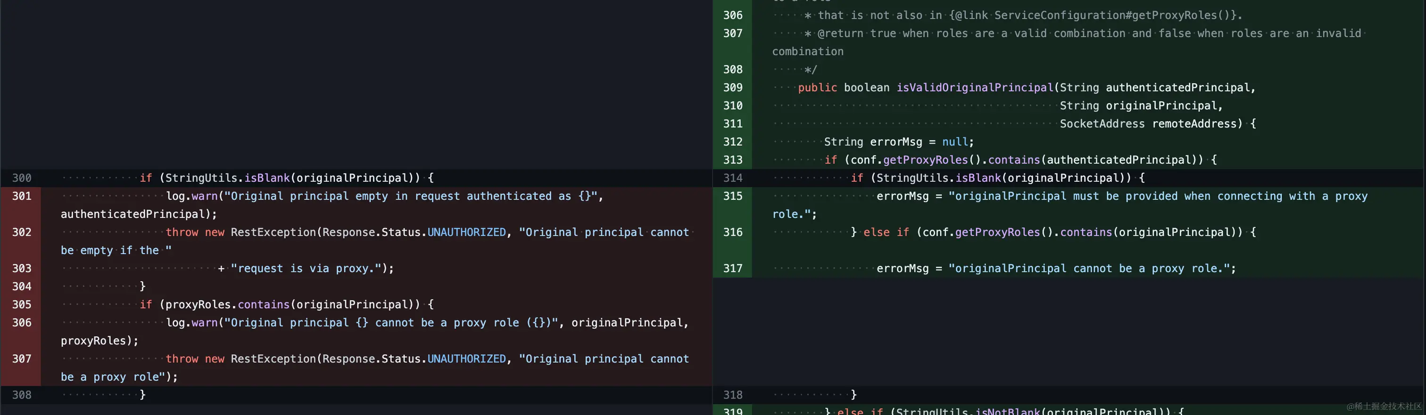Click 'proxyRoles.contains(originalPrincipal)' on line 305
This screenshot has width=1426, height=415.
(x=292, y=304)
